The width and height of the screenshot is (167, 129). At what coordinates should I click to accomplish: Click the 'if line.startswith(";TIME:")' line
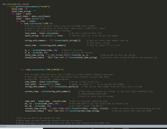(x=35, y=24)
